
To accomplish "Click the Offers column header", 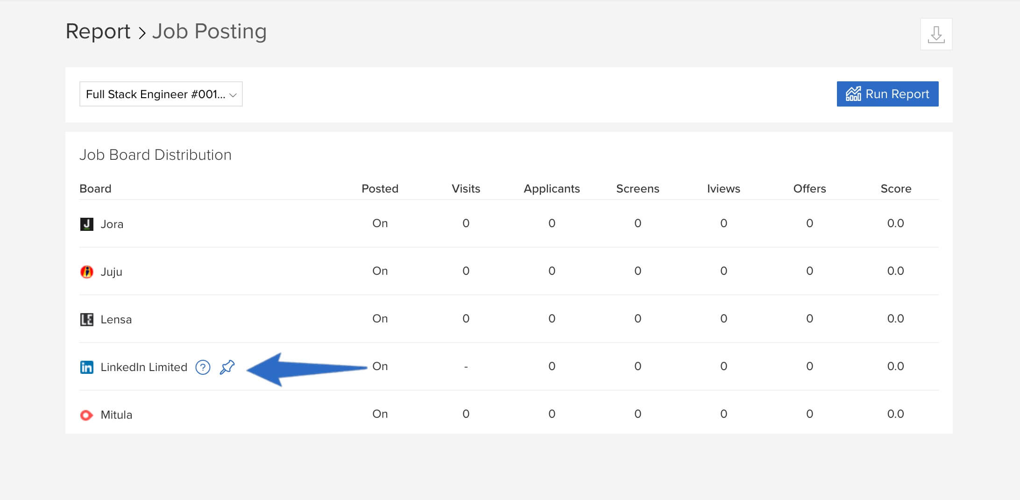I will (x=809, y=189).
